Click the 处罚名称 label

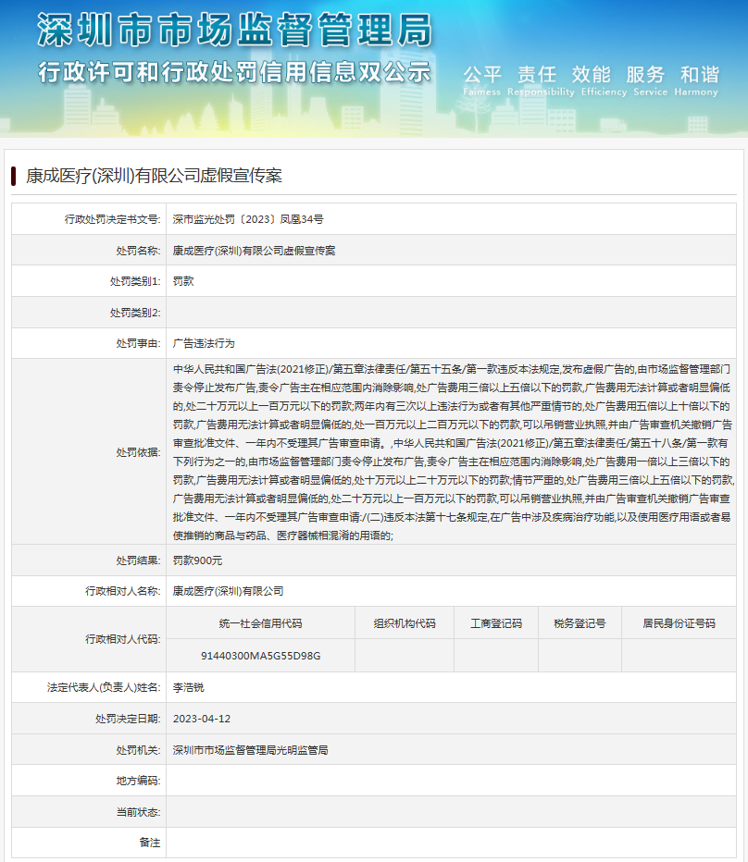click(x=138, y=251)
